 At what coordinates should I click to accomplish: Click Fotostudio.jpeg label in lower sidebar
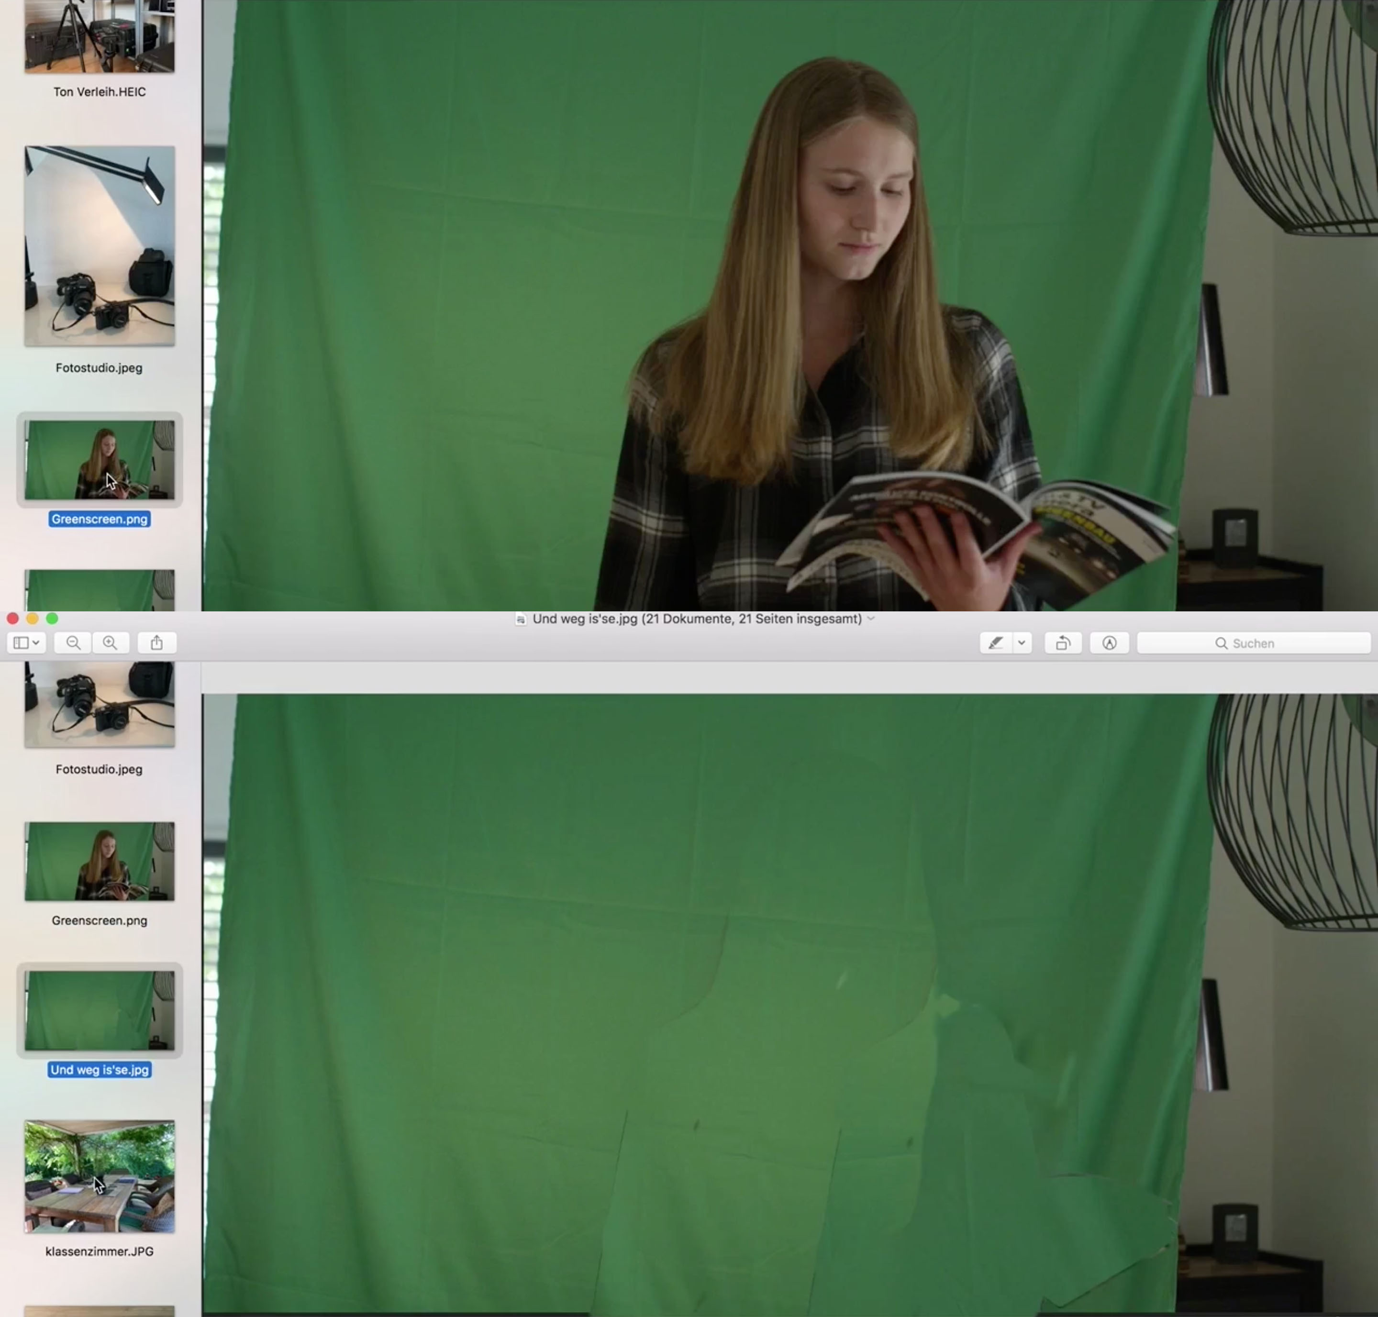point(99,769)
